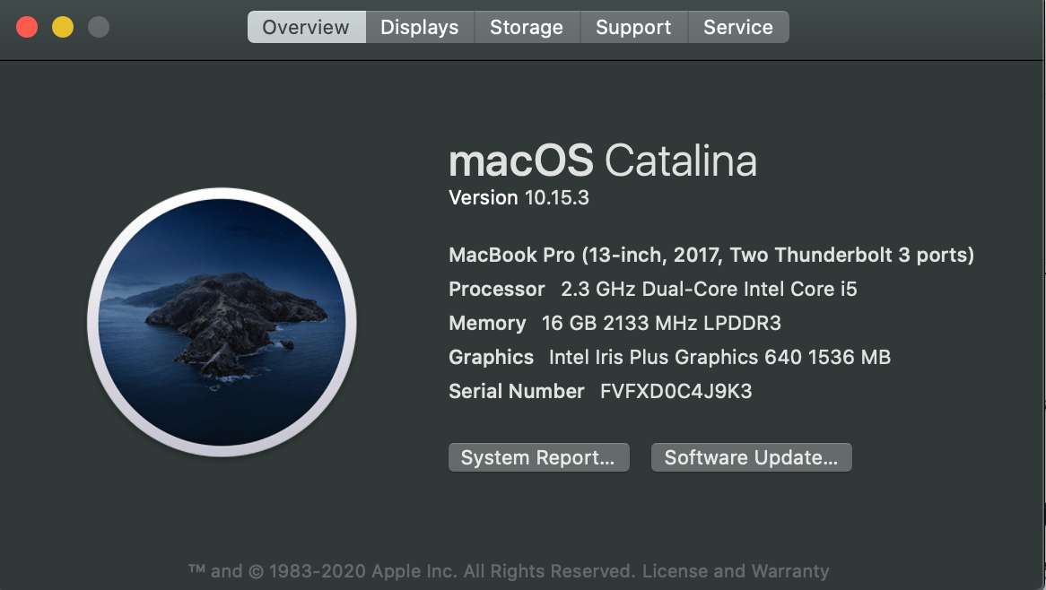
Task: Minimize the window with the yellow button
Action: click(63, 27)
